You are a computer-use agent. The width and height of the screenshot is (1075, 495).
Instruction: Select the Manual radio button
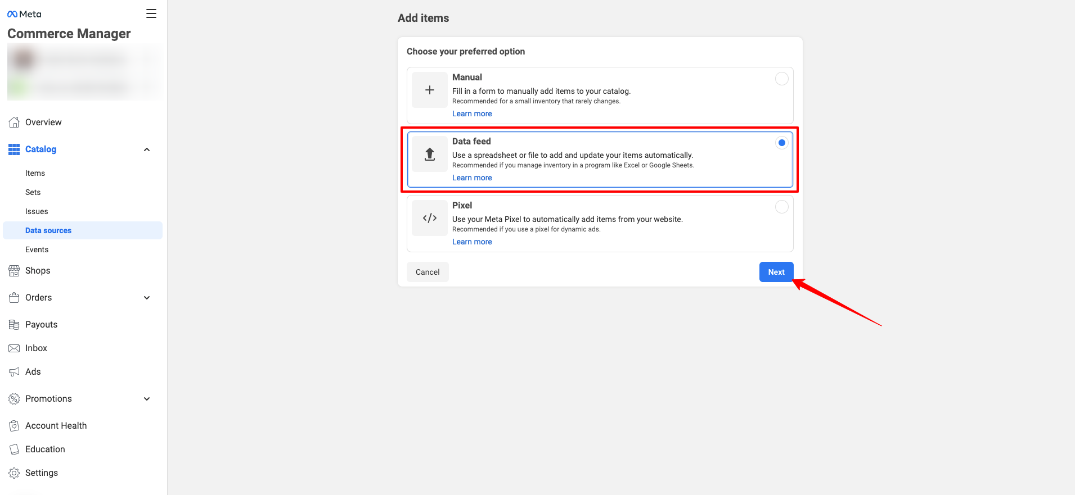pyautogui.click(x=781, y=79)
